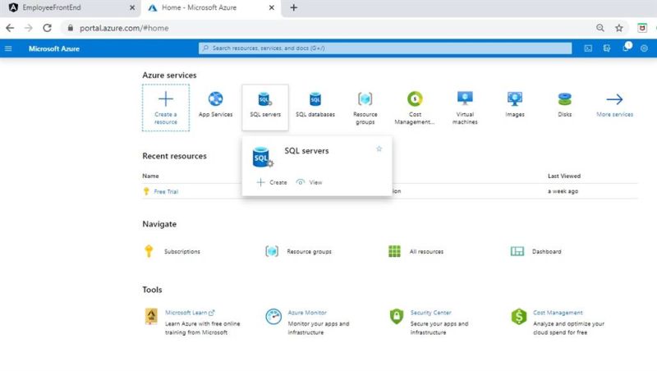Favorite SQL servers with the star
Viewport: 657px width, 371px height.
coord(379,149)
